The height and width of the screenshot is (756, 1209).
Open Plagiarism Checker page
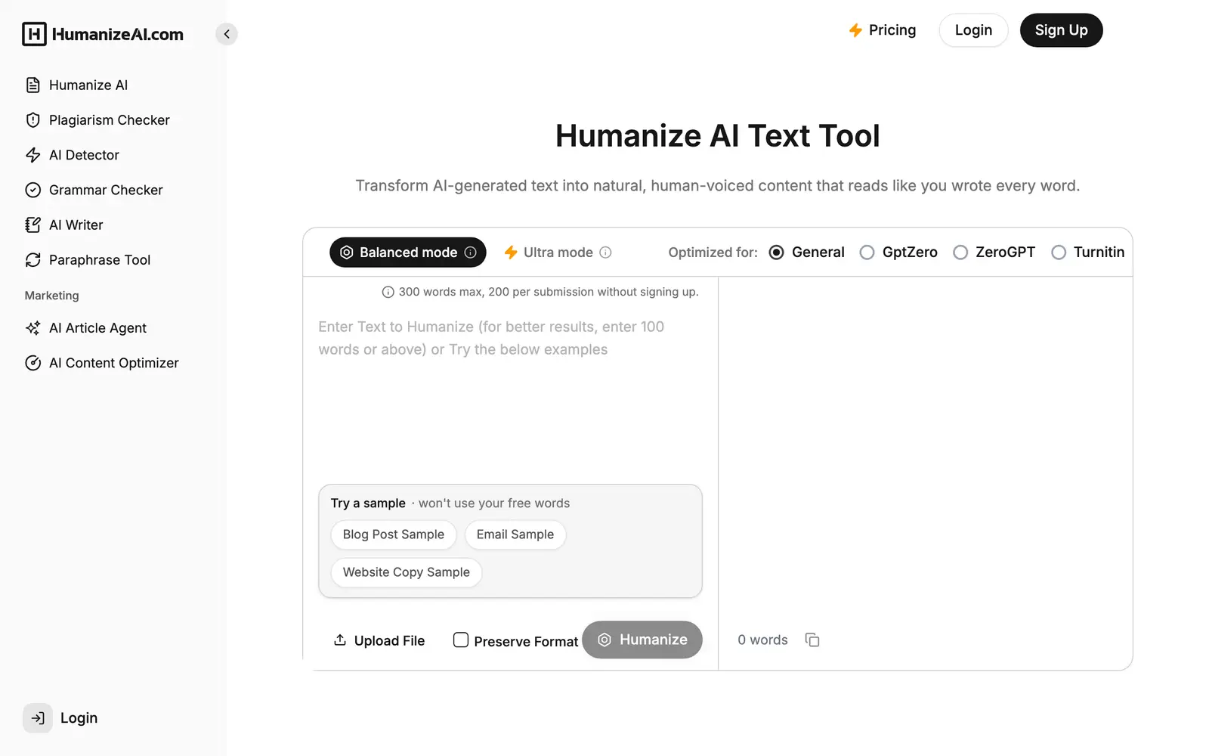point(110,120)
